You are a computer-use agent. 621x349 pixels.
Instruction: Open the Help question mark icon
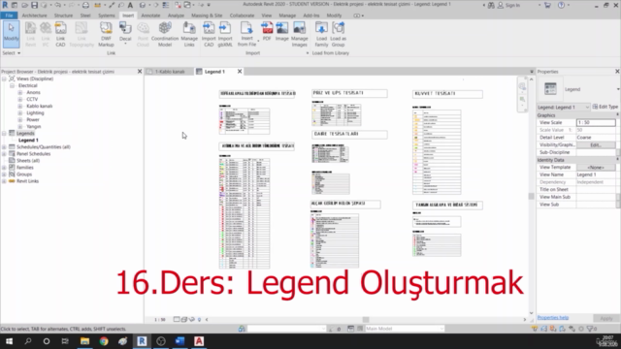click(561, 5)
